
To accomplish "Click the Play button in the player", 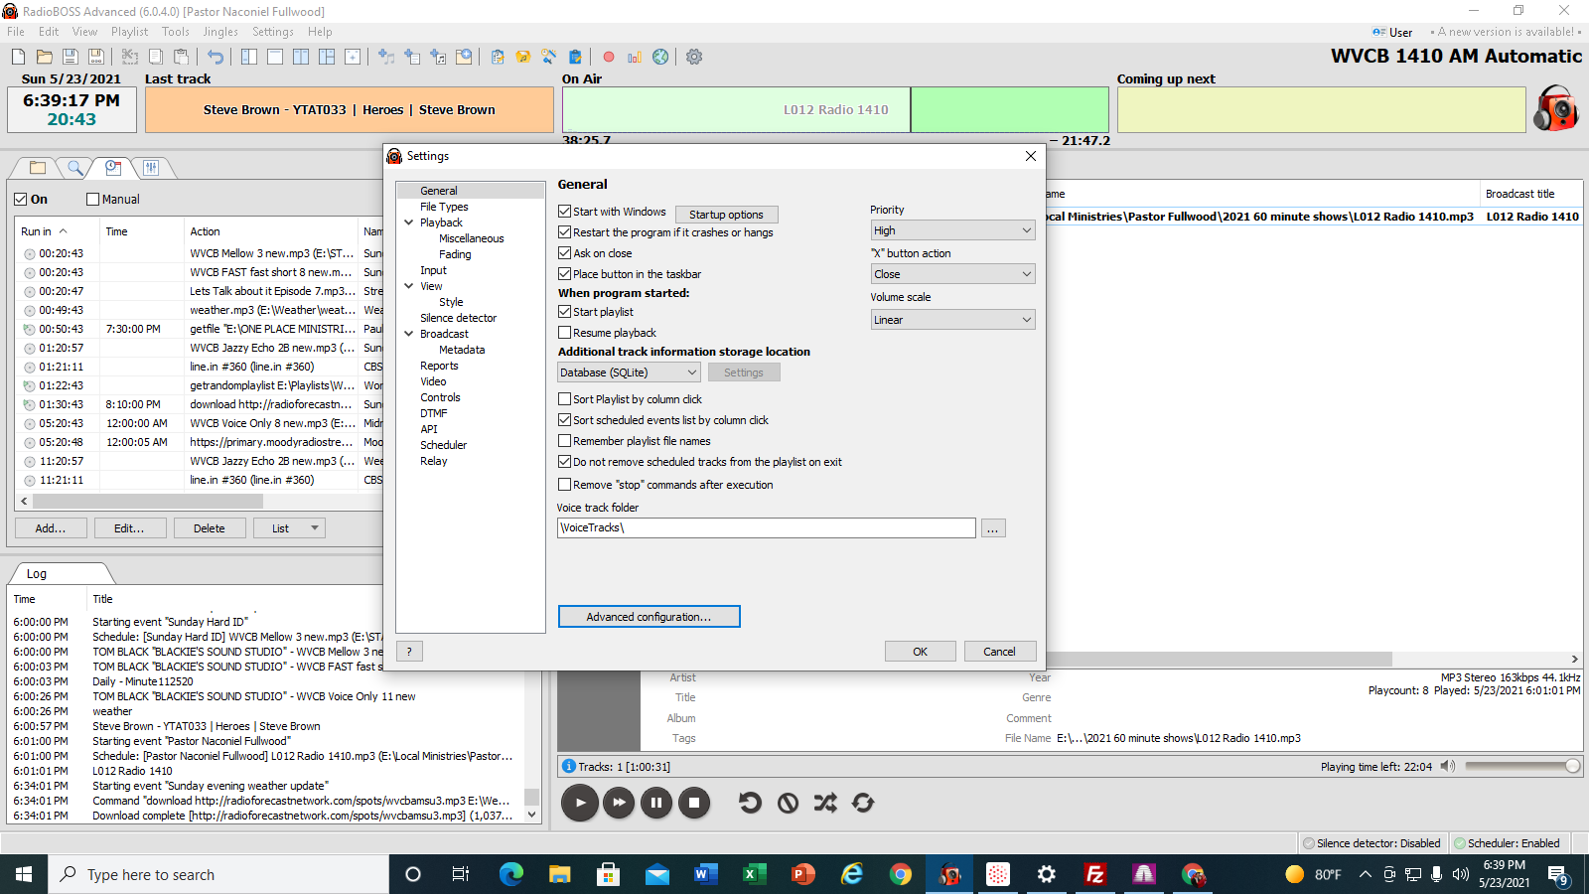I will point(580,803).
